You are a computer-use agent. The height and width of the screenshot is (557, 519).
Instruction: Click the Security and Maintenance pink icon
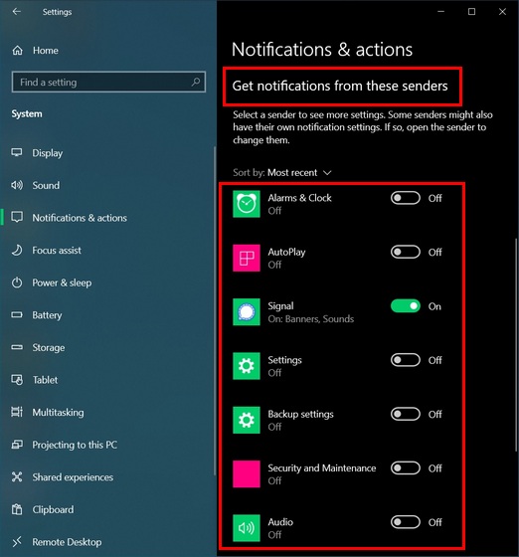point(247,473)
